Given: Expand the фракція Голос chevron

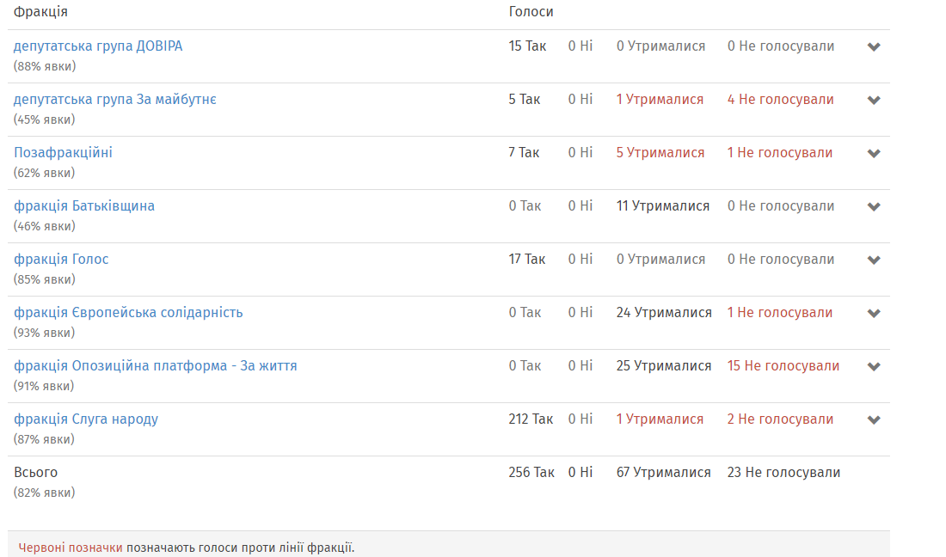Looking at the screenshot, I should [874, 260].
